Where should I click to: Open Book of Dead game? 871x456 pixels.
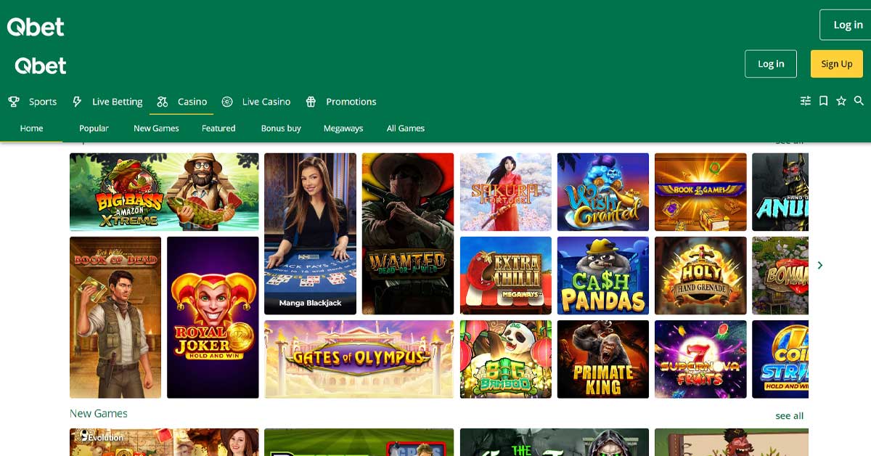(x=115, y=317)
